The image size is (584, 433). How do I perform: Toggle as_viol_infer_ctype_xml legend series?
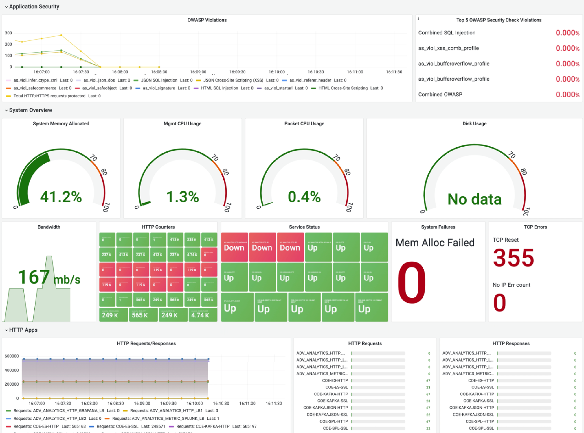tap(35, 80)
